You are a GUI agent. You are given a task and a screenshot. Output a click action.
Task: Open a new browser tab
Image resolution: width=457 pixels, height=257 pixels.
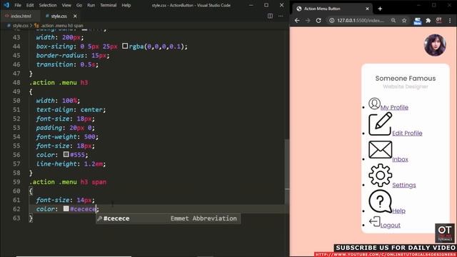coord(380,9)
